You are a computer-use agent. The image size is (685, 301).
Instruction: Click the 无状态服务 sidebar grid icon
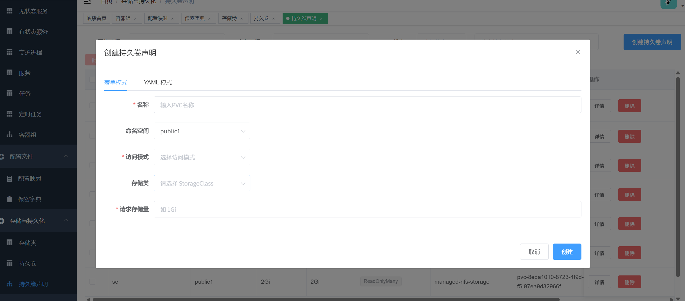point(9,11)
